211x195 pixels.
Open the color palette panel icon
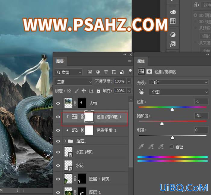tap(173, 12)
